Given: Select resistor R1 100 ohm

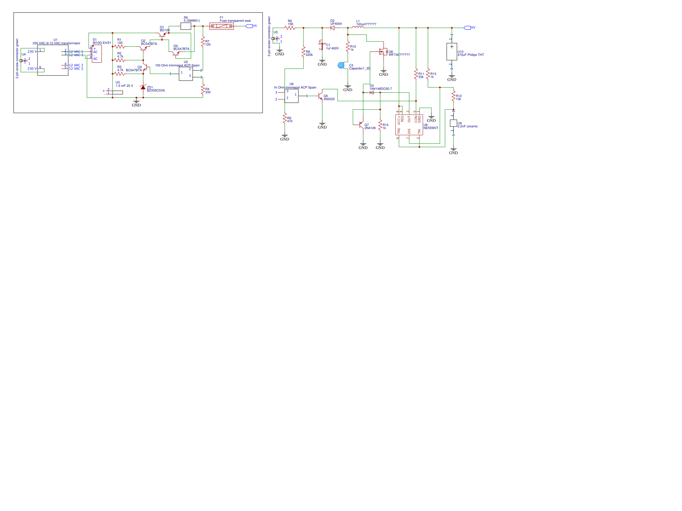Looking at the screenshot, I should [x=119, y=47].
